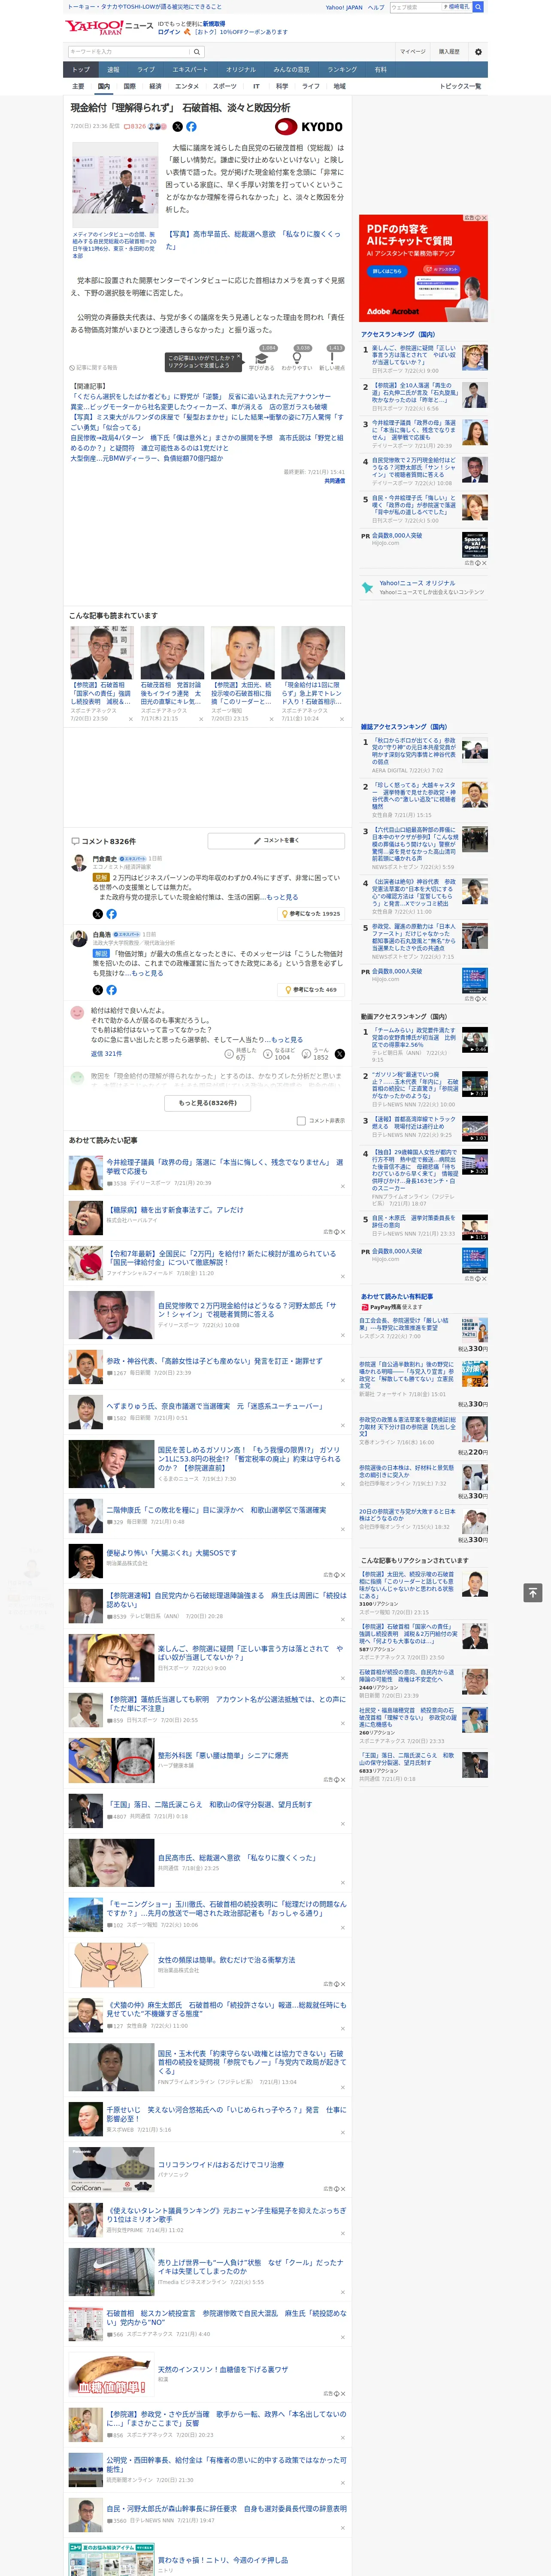551x2576 pixels.
Task: Click the ログイン link
Action: point(169,32)
